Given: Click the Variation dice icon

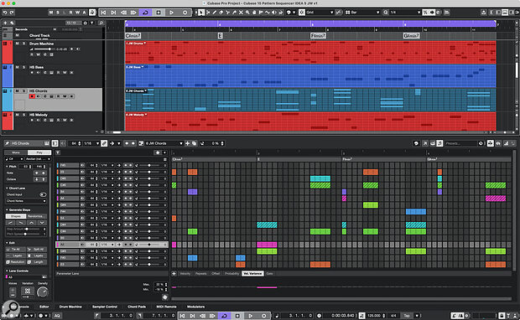Looking at the screenshot, I should pos(28,291).
